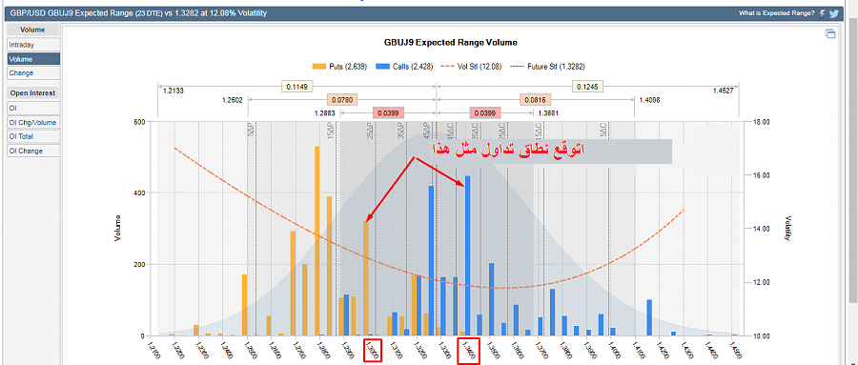Screen dimensions: 858x365
Task: Select the OI Chg/Volume option
Action: click(x=32, y=123)
